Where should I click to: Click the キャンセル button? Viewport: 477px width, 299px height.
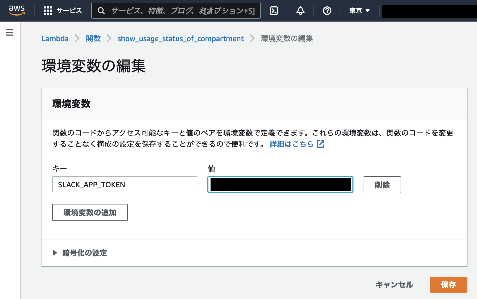tap(394, 285)
